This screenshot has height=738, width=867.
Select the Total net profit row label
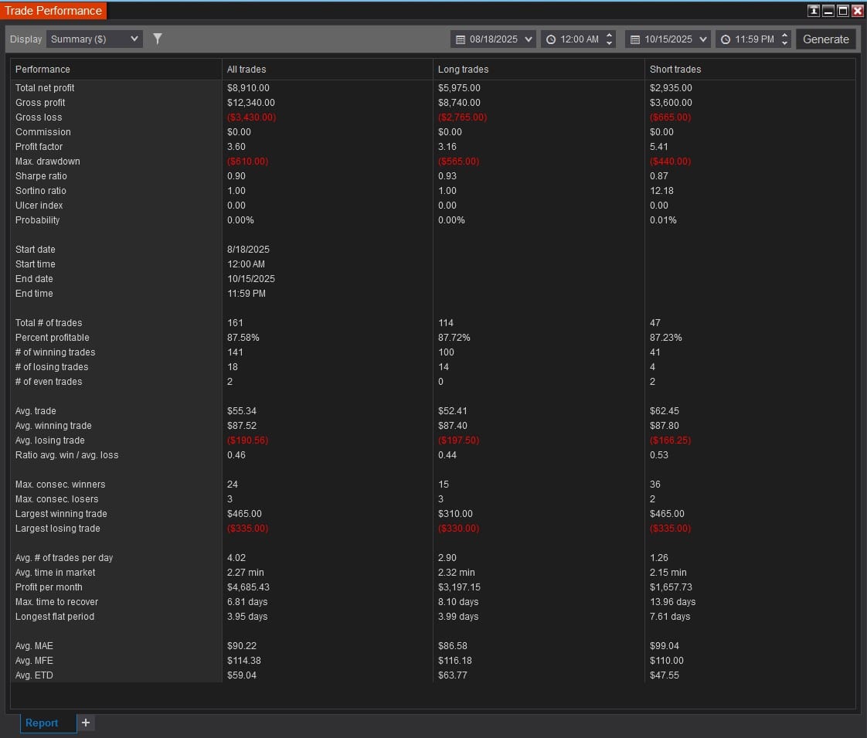point(45,88)
